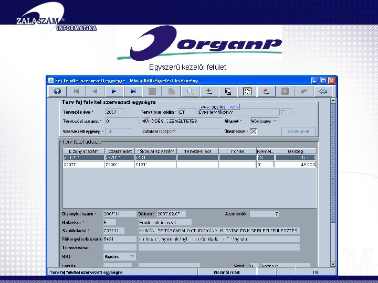
Task: Click the greyed-out save icon in toolbar
Action: [152, 91]
